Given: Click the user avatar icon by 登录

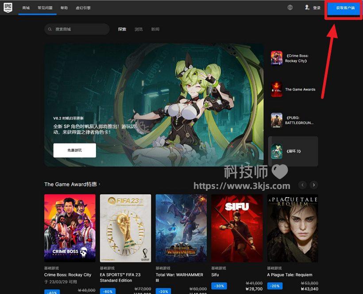Looking at the screenshot, I should pos(307,8).
